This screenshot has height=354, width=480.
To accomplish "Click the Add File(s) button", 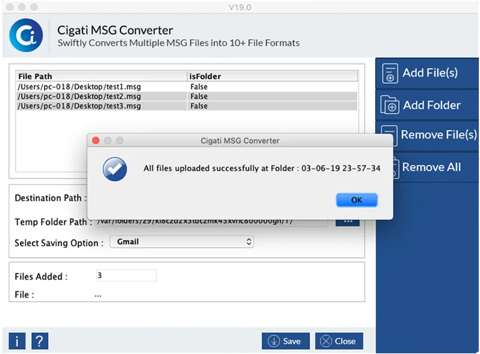I will point(427,73).
